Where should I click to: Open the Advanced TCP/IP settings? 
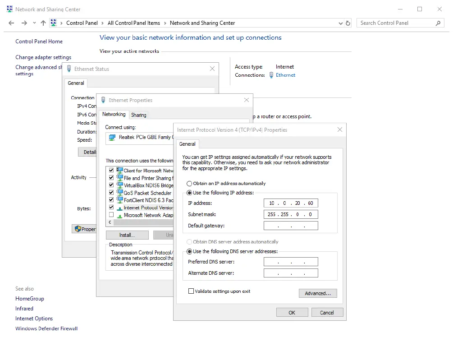pyautogui.click(x=317, y=293)
